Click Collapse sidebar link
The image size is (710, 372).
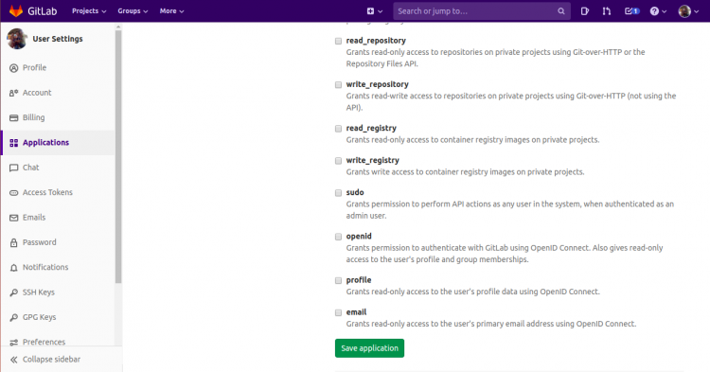coord(45,360)
